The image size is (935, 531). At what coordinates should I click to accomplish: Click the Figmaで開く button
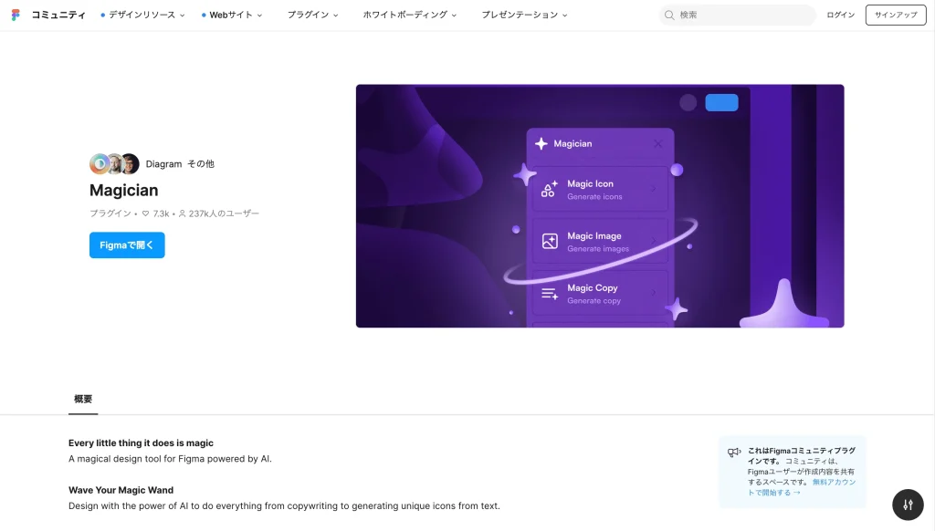(127, 245)
